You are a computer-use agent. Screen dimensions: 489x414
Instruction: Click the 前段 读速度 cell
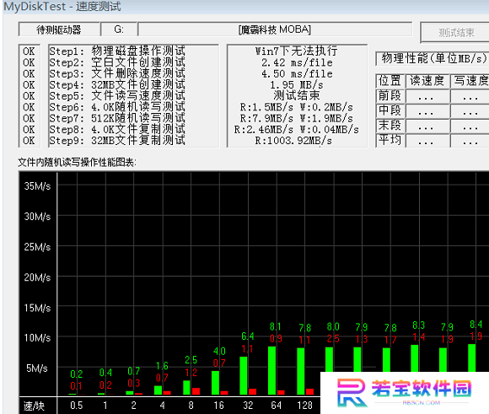427,96
